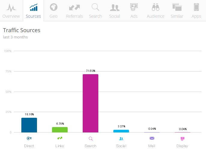Click the 0.04% value label
Viewport: 206px width, 149px height.
183,129
